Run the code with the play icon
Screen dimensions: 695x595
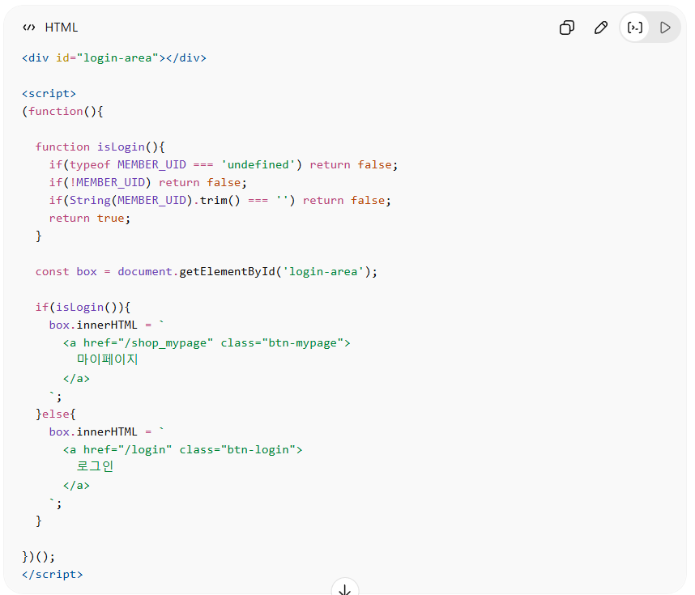665,28
